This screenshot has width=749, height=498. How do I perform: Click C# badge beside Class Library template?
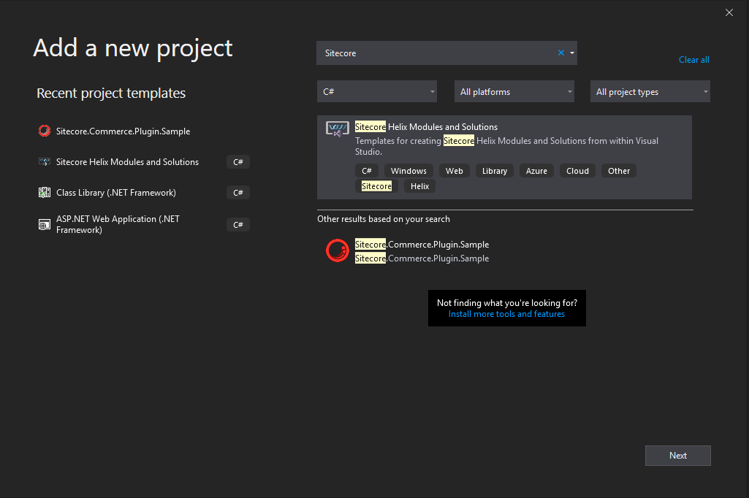pyautogui.click(x=238, y=193)
